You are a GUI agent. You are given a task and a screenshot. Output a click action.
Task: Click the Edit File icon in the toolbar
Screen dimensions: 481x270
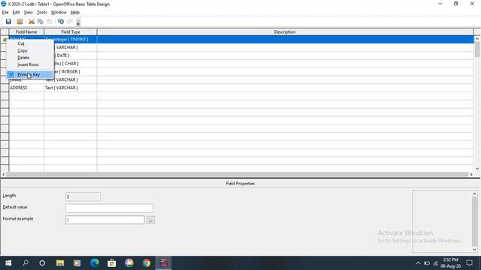[x=20, y=22]
